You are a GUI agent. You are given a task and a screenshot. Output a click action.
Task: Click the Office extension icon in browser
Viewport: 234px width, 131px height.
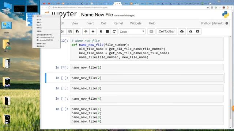pyautogui.click(x=227, y=7)
